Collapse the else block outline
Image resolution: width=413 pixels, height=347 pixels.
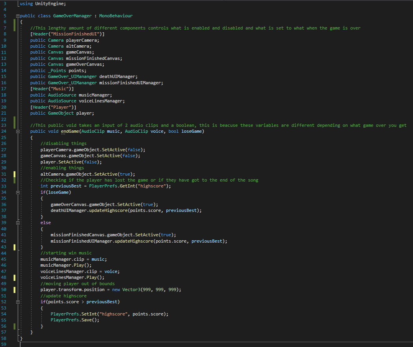(x=18, y=223)
